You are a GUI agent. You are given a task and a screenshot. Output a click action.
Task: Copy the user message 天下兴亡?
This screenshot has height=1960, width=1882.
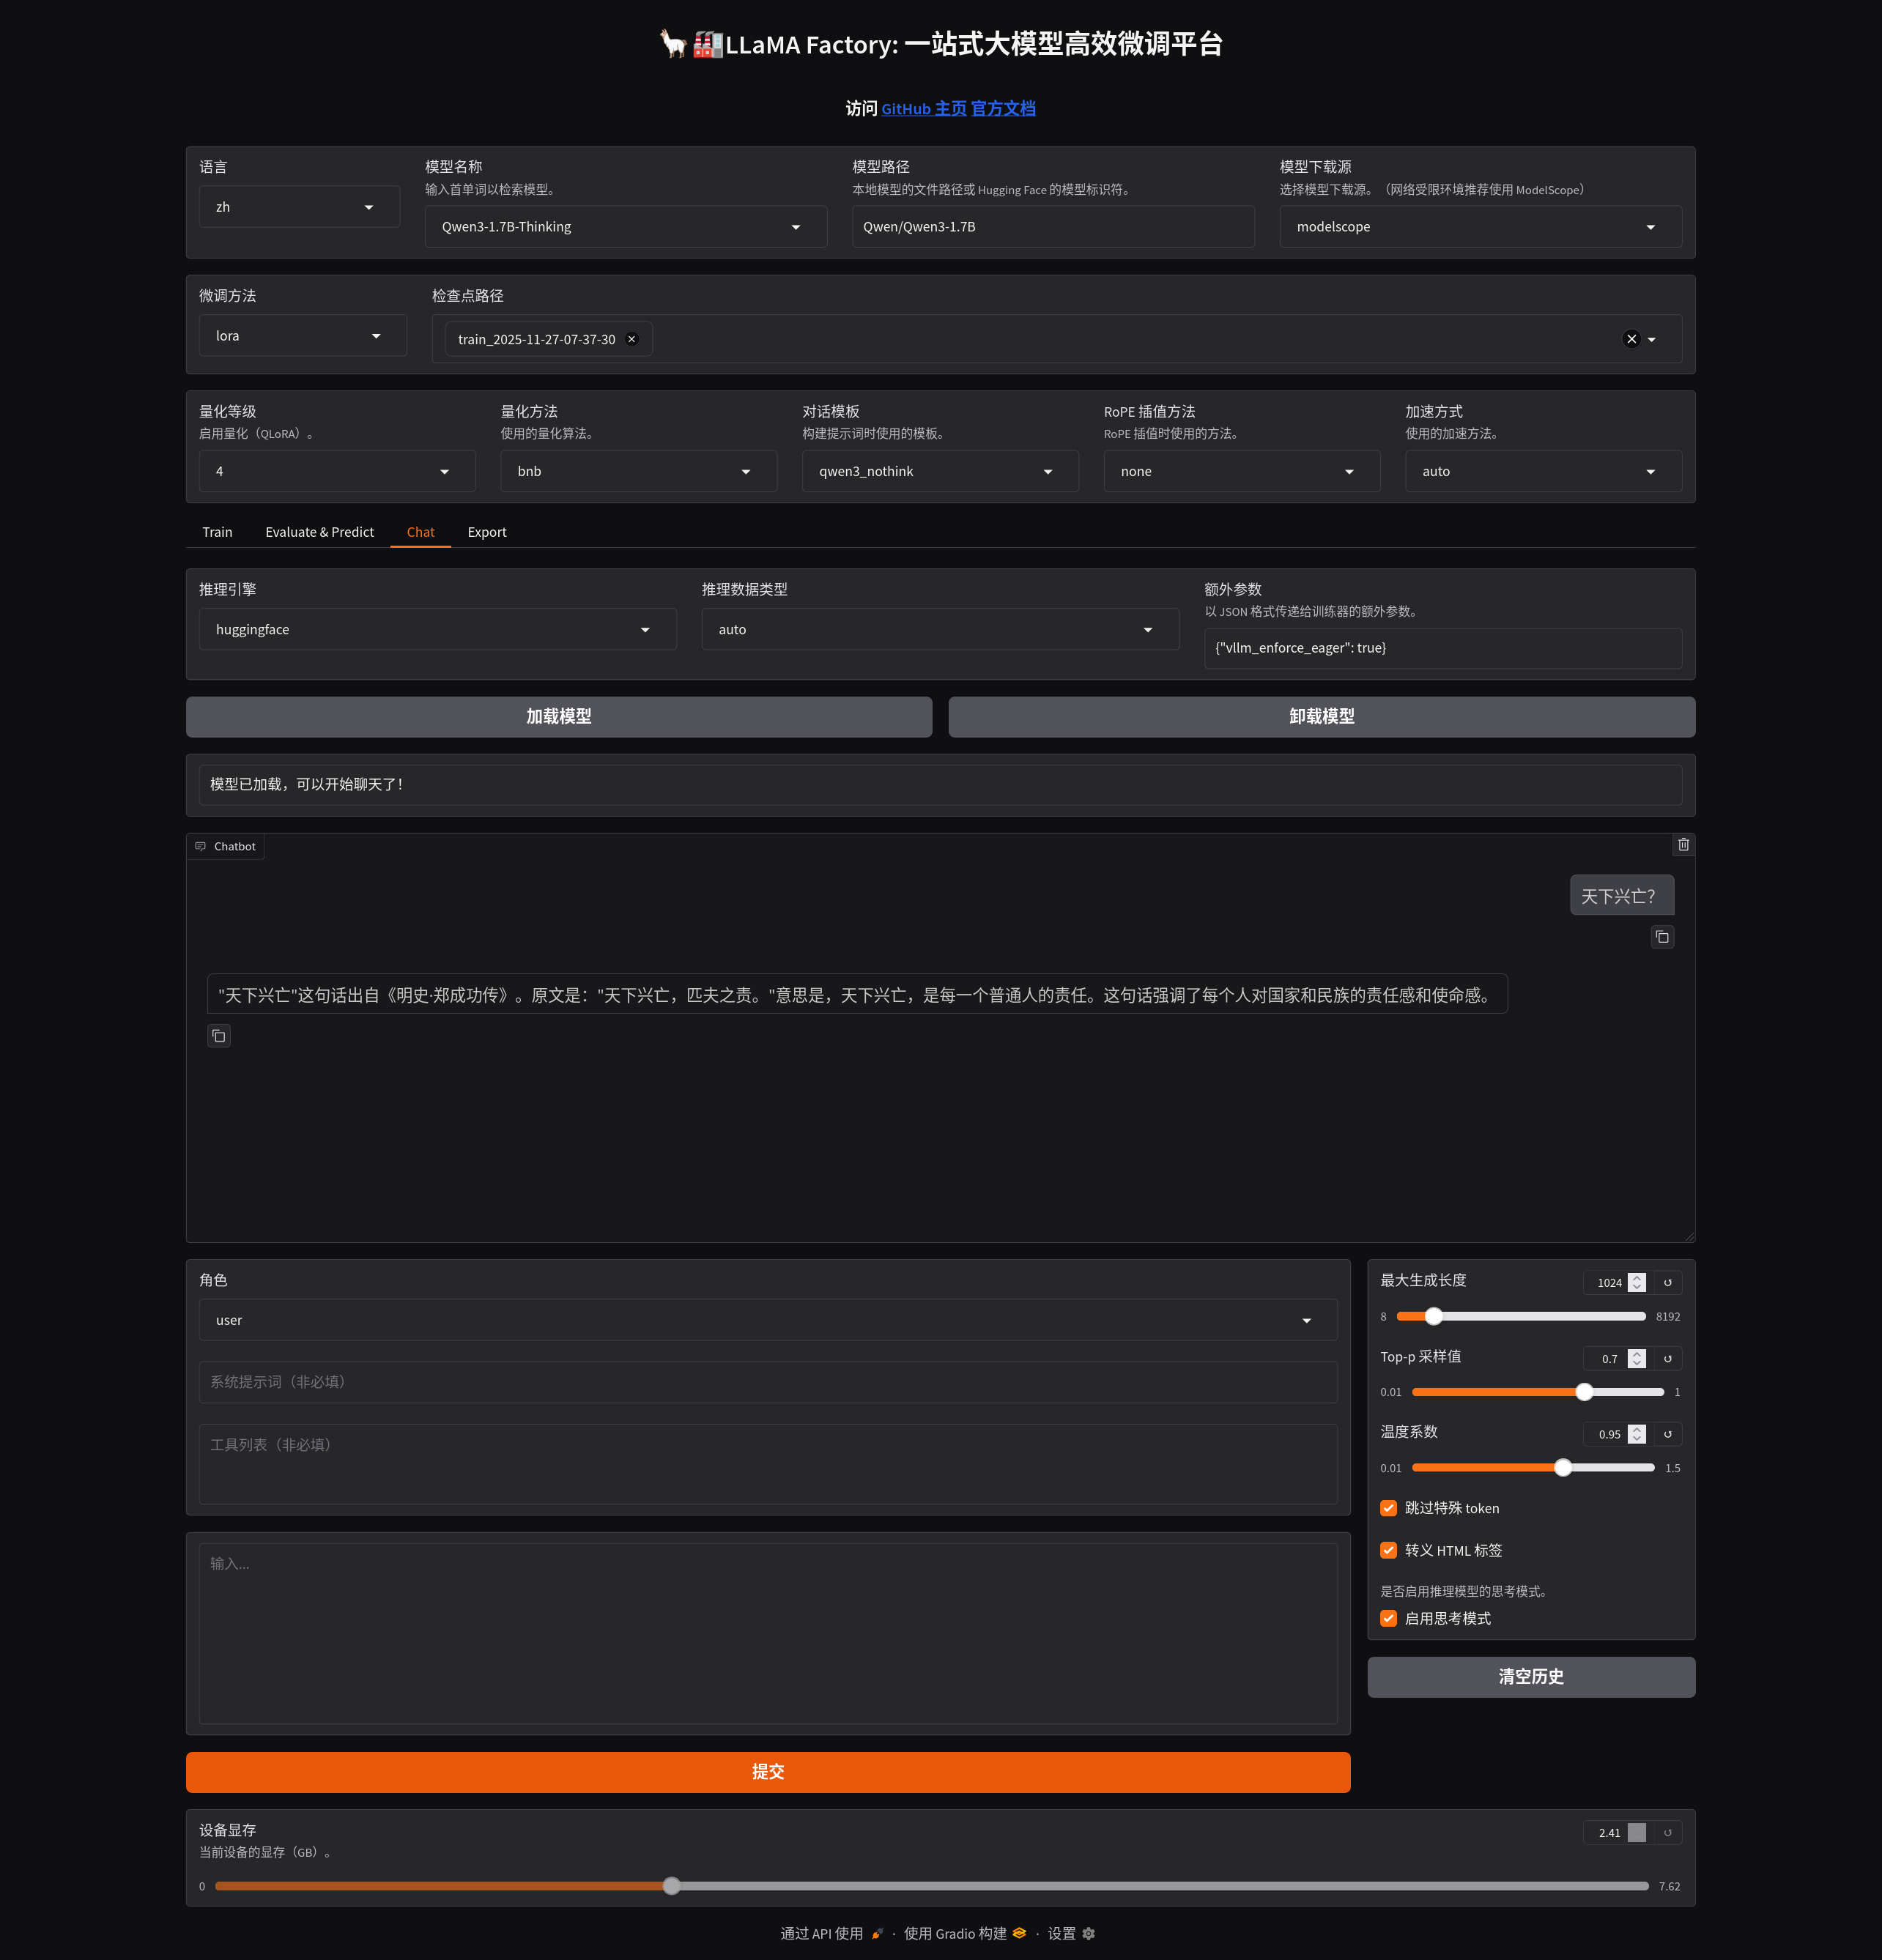1662,937
